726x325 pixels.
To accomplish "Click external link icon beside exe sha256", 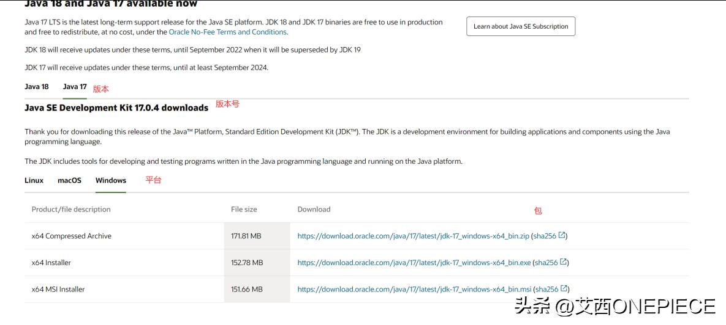I will click(x=564, y=262).
